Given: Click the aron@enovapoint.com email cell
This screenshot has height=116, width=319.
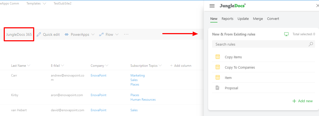Looking at the screenshot, I should click(67, 95).
